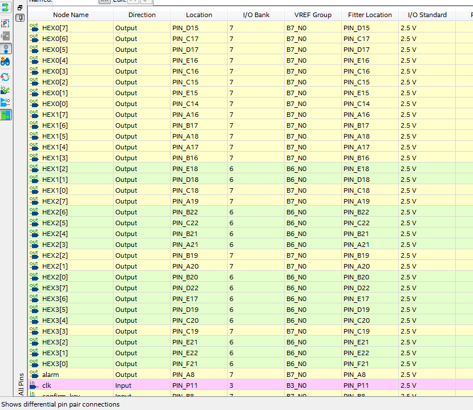Image resolution: width=473 pixels, height=410 pixels.
Task: Click the VREF Group column header
Action: 313,15
